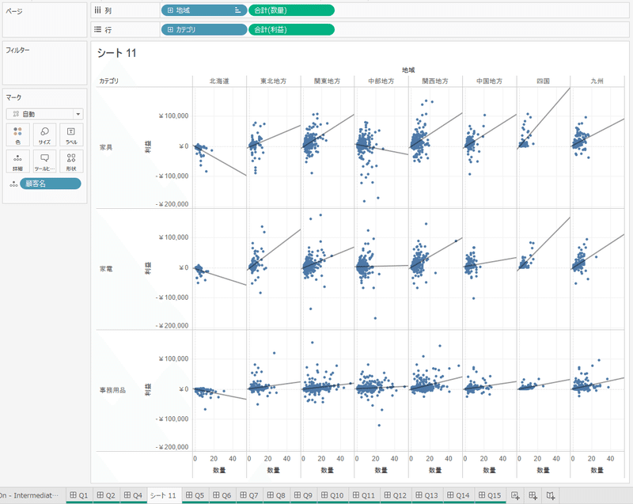Switch to the Q15 sheet tab
Screen dimensions: 633x504
click(490, 495)
